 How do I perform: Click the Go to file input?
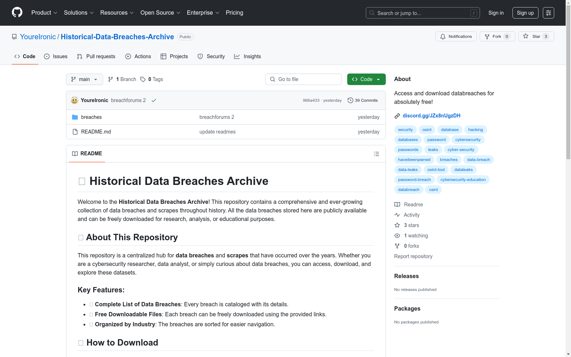click(x=303, y=79)
